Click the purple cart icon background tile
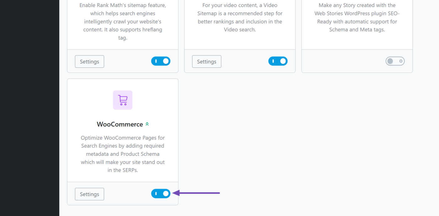The width and height of the screenshot is (439, 216). pyautogui.click(x=123, y=100)
